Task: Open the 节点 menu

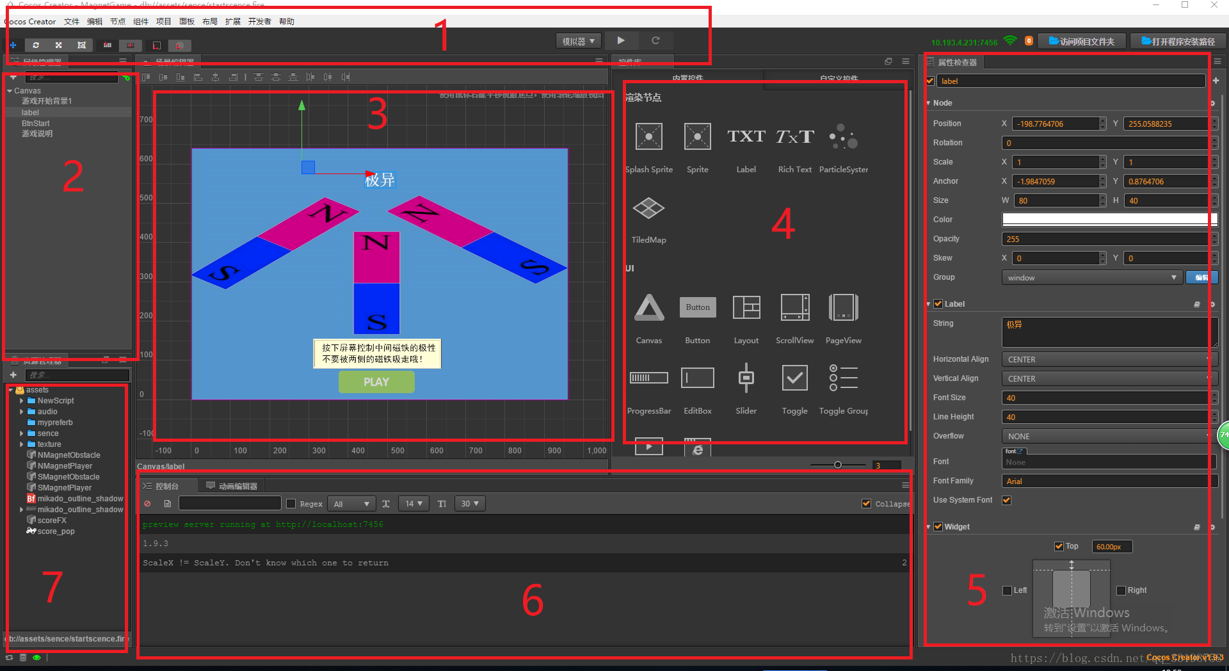Action: click(x=118, y=21)
